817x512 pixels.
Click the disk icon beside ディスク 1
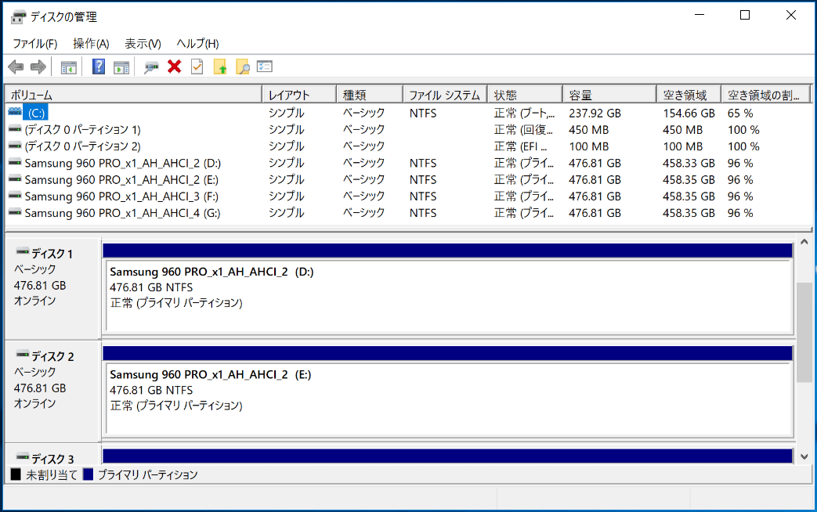[x=22, y=252]
